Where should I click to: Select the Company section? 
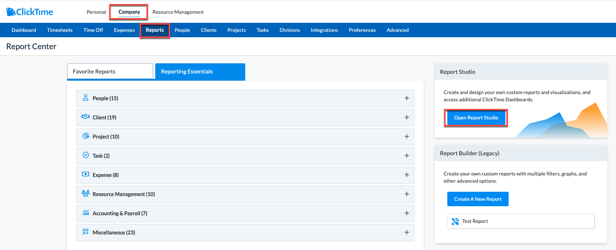[129, 12]
